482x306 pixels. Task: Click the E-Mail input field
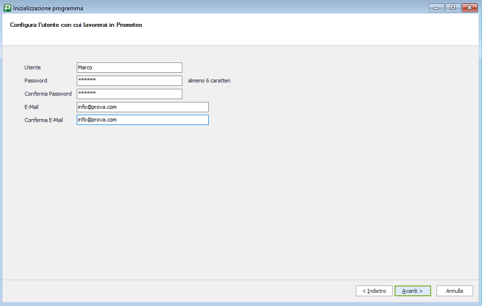[142, 107]
